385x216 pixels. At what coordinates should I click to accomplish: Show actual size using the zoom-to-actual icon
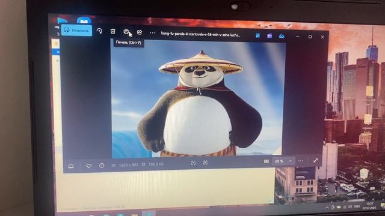tap(205, 163)
